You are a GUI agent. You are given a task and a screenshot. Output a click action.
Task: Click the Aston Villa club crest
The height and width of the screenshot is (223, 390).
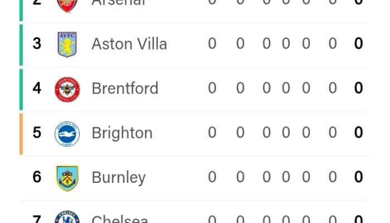point(67,44)
